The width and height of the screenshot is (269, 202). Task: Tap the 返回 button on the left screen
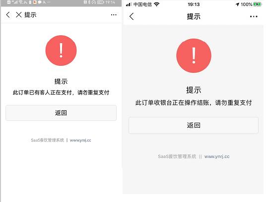[x=61, y=113]
